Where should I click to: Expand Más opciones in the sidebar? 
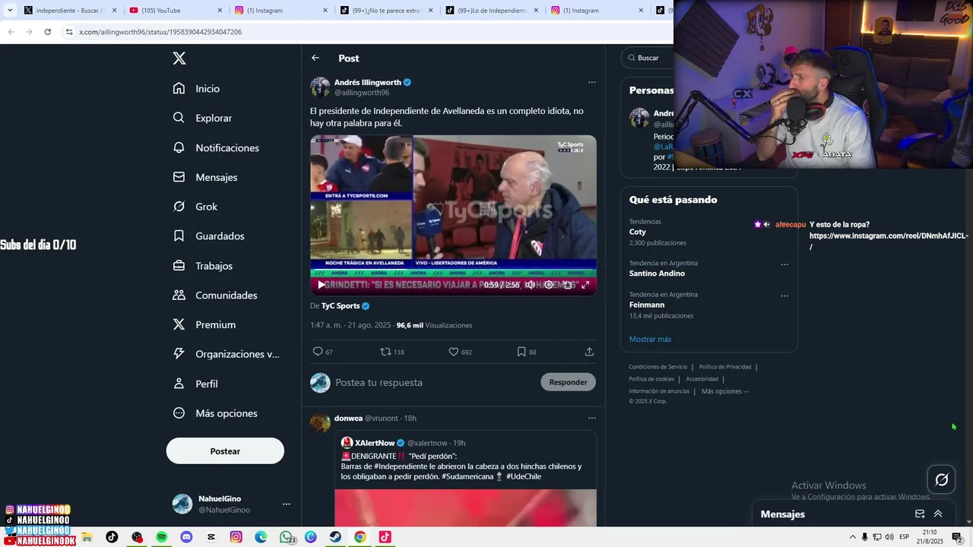[215, 413]
